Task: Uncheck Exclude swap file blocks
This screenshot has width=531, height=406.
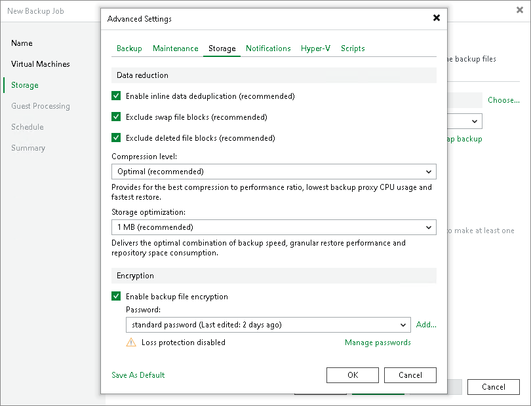Action: (x=116, y=117)
